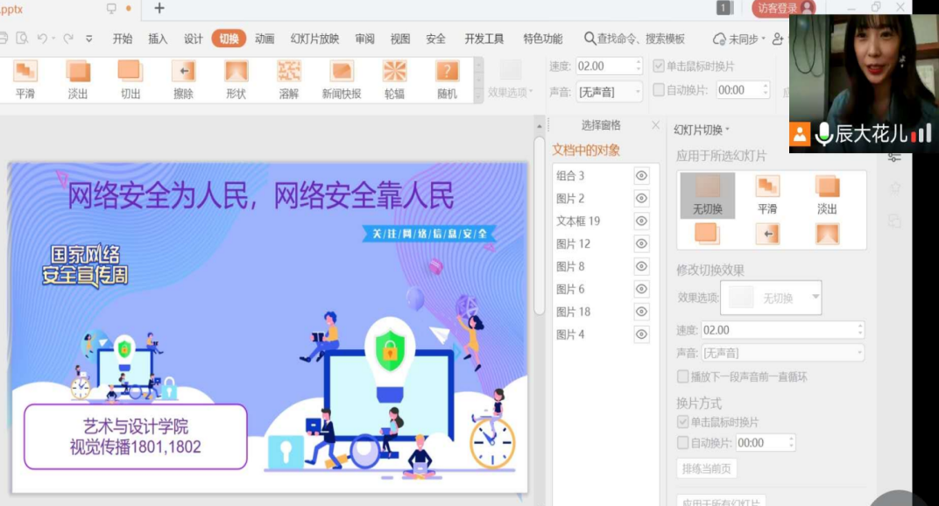
Task: Pick the 新闻快报 transition effect
Action: pos(342,79)
